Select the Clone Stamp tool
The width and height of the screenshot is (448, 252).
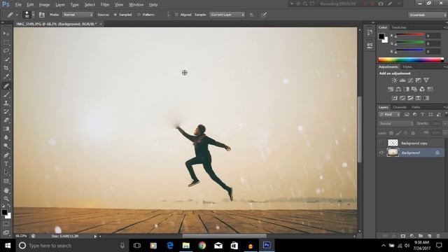6,103
